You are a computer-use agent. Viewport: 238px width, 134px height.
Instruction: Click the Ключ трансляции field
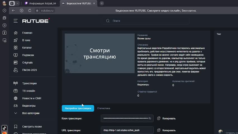coord(127,118)
